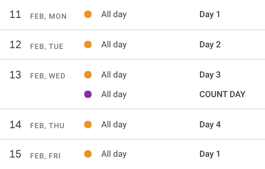The height and width of the screenshot is (169, 265).
Task: Select date number 15
Action: coord(16,154)
